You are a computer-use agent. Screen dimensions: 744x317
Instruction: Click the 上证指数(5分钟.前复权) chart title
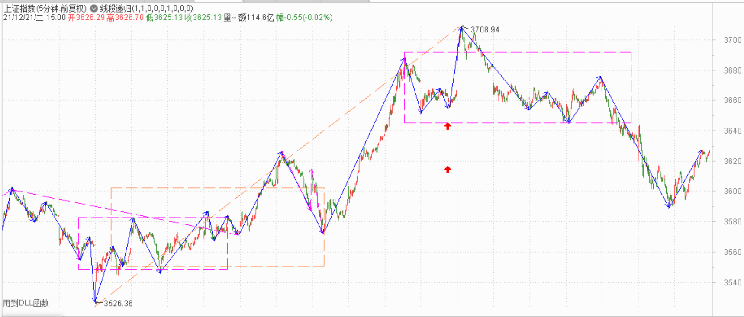tap(45, 8)
